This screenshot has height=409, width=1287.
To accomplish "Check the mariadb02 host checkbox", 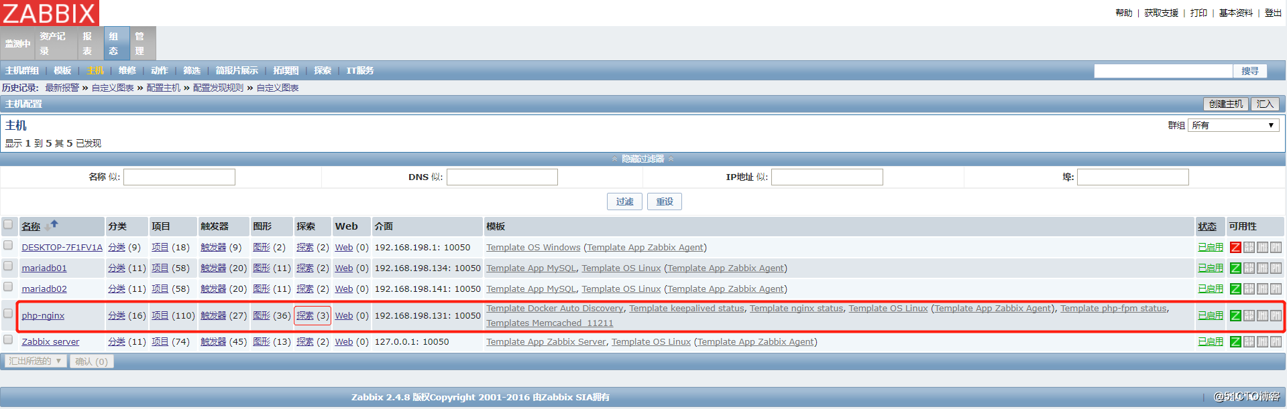I will (x=8, y=287).
